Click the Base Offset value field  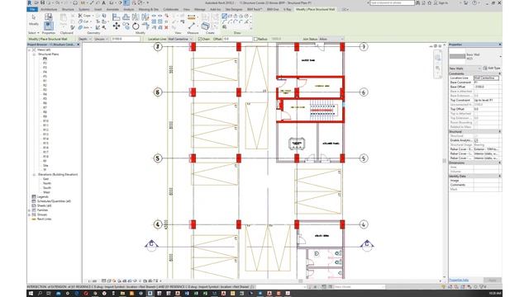coord(487,87)
